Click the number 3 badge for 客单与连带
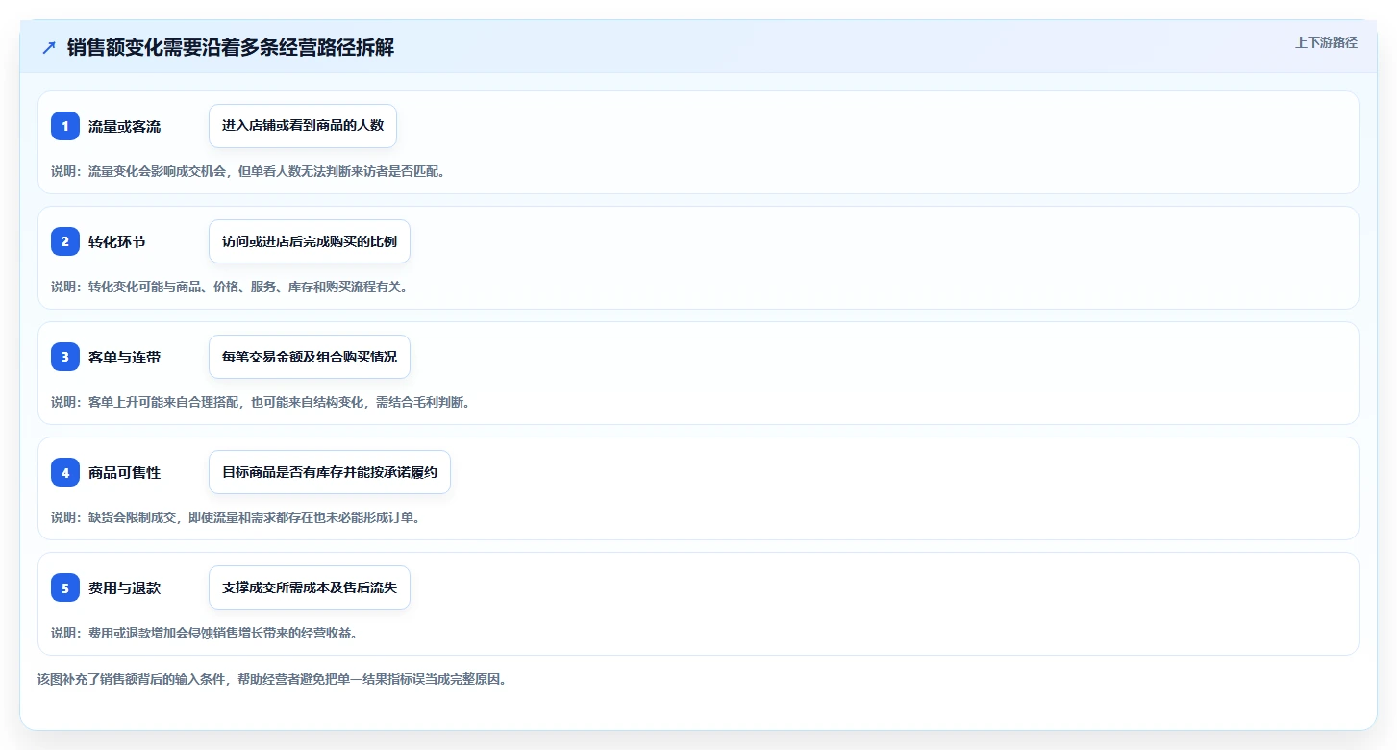This screenshot has height=750, width=1397. click(65, 357)
